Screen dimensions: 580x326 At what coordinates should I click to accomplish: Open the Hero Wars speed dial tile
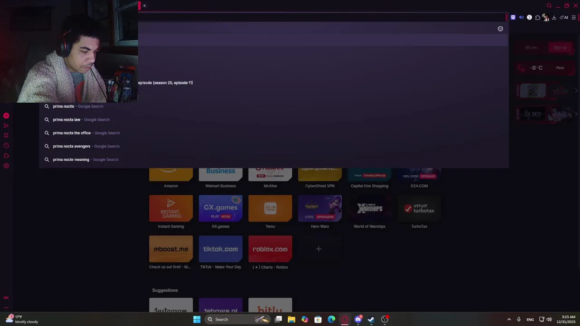pos(320,208)
